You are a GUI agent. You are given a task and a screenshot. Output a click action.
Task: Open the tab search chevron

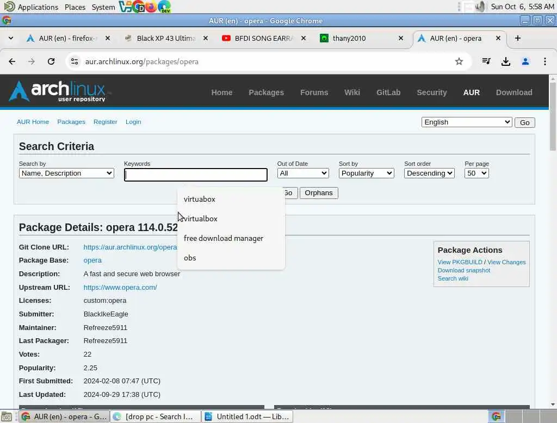(11, 38)
